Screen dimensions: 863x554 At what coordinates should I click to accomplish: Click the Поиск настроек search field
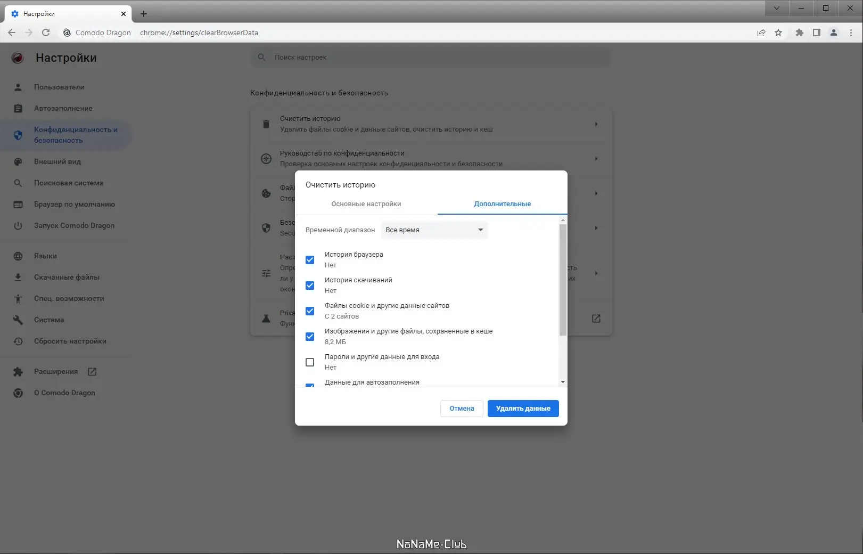[x=431, y=57]
